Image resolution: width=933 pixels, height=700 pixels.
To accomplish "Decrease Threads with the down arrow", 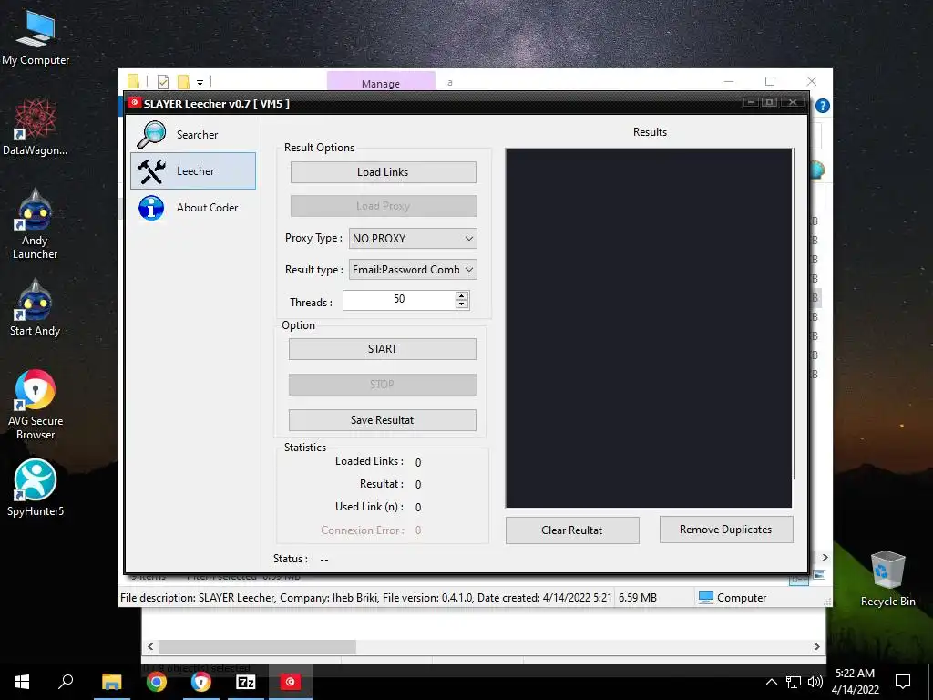I will pyautogui.click(x=462, y=304).
